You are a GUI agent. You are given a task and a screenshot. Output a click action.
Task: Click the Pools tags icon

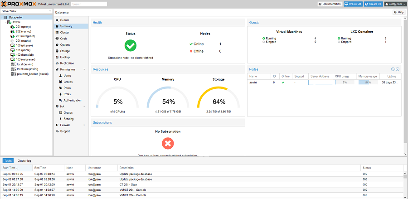pos(61,88)
